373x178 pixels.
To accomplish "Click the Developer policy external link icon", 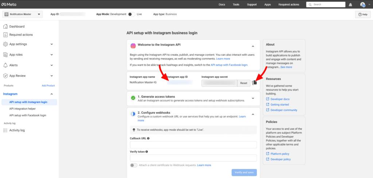I will (x=268, y=159).
